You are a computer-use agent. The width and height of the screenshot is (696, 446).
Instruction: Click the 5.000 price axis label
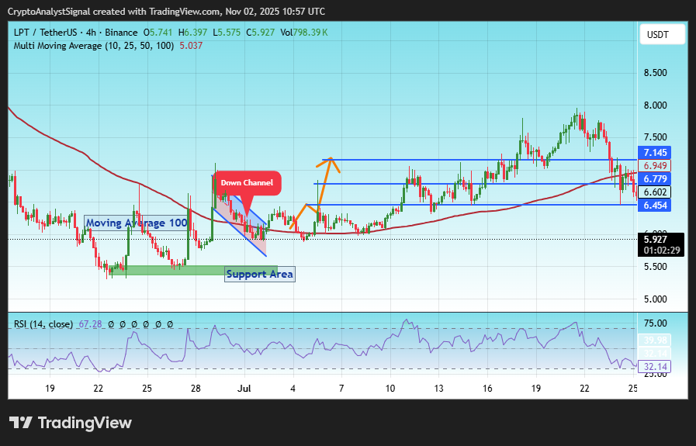click(x=656, y=299)
